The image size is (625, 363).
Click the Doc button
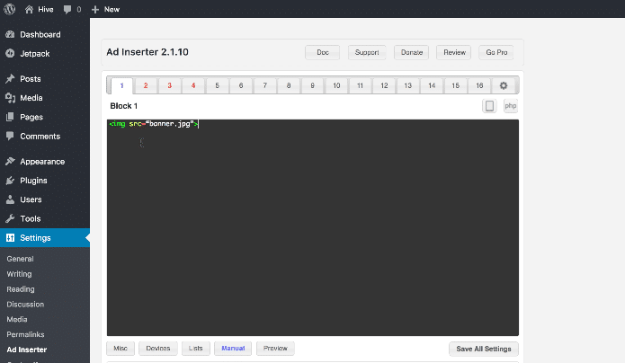pos(323,52)
